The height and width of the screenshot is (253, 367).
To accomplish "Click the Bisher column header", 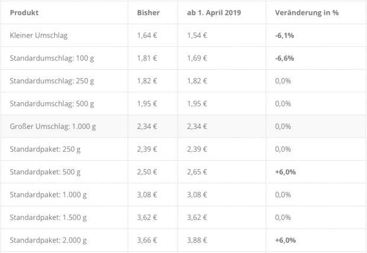I will [x=149, y=12].
